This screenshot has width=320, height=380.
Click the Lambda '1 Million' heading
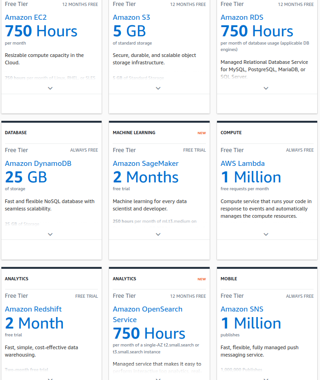click(251, 177)
